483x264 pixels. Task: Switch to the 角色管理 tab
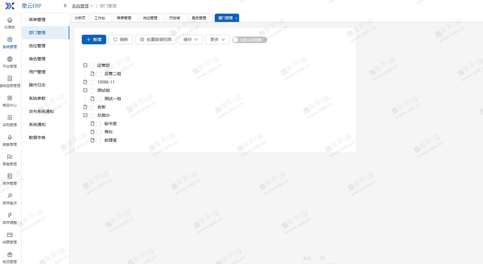click(x=201, y=18)
